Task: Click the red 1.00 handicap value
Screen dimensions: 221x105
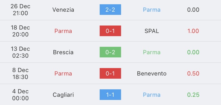Action: (x=193, y=31)
